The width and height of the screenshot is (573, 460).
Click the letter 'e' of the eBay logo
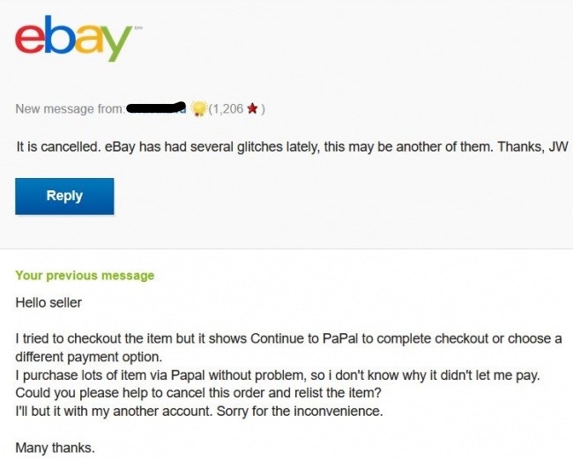30,39
